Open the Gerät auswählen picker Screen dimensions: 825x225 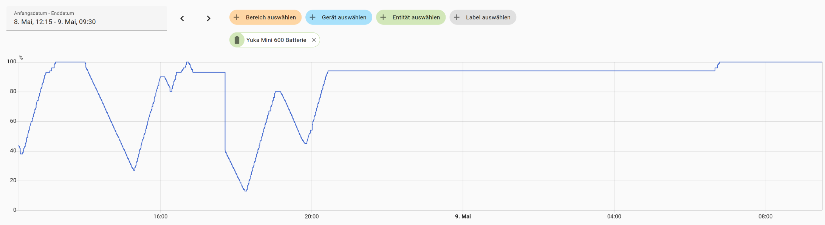click(x=339, y=17)
